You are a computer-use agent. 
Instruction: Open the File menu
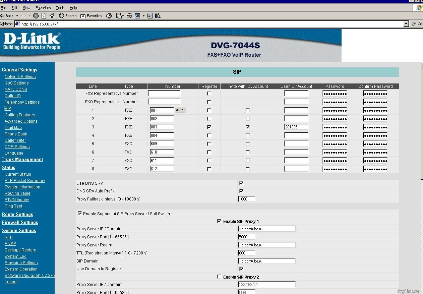[x=4, y=8]
